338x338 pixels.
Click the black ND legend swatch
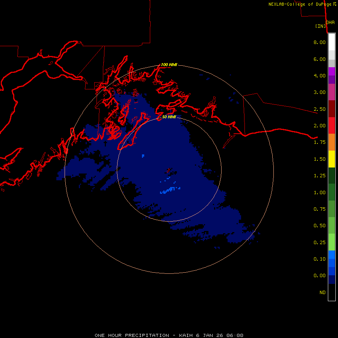tap(332, 292)
